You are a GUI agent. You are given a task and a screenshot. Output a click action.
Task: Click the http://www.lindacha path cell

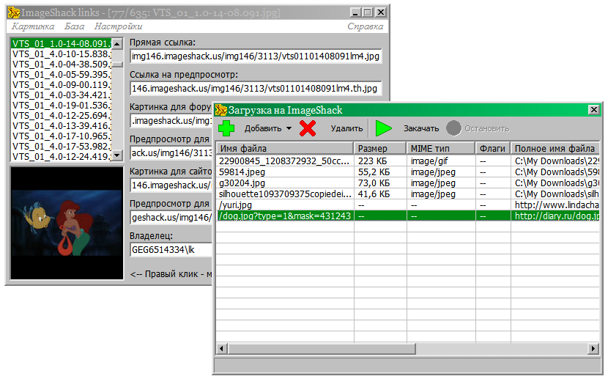tap(555, 205)
